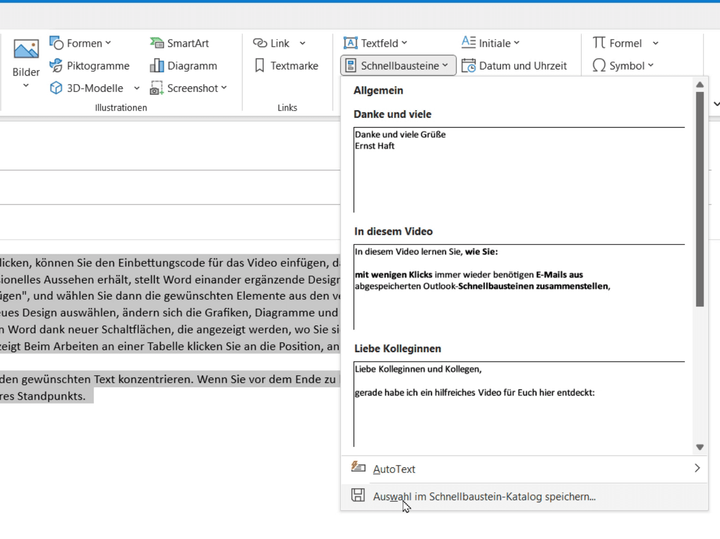Click the 'Illustrationen' group label
720x539 pixels.
point(121,108)
